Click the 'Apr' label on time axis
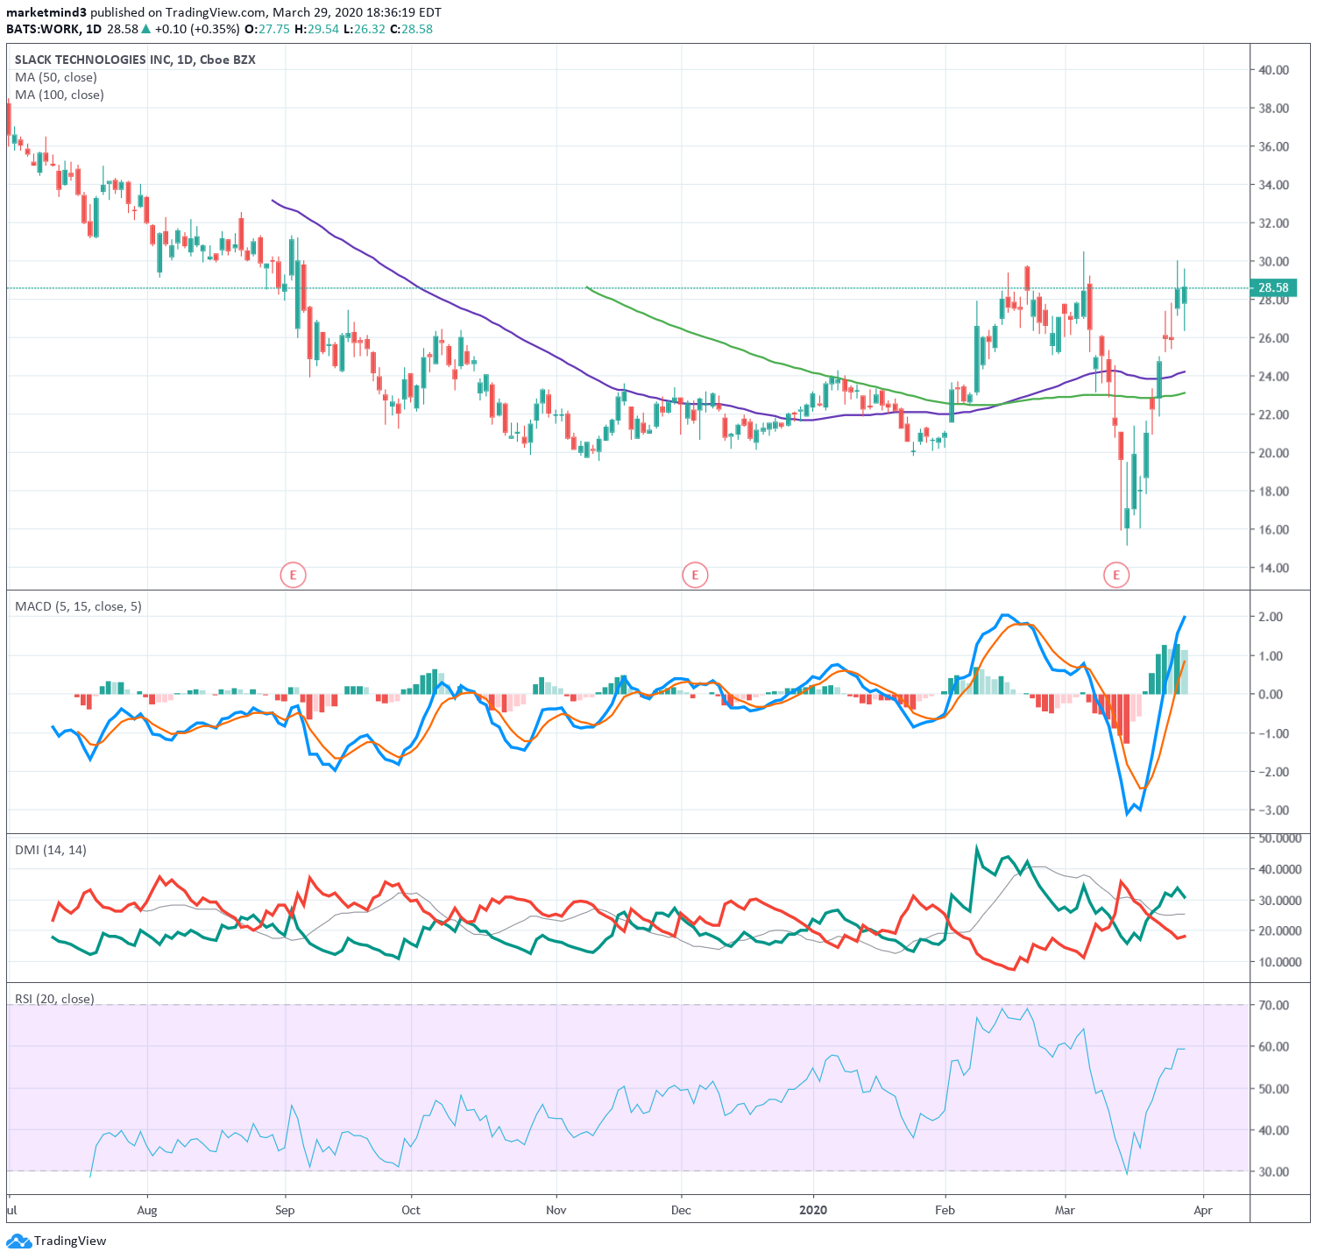This screenshot has height=1259, width=1317. coord(1203,1211)
